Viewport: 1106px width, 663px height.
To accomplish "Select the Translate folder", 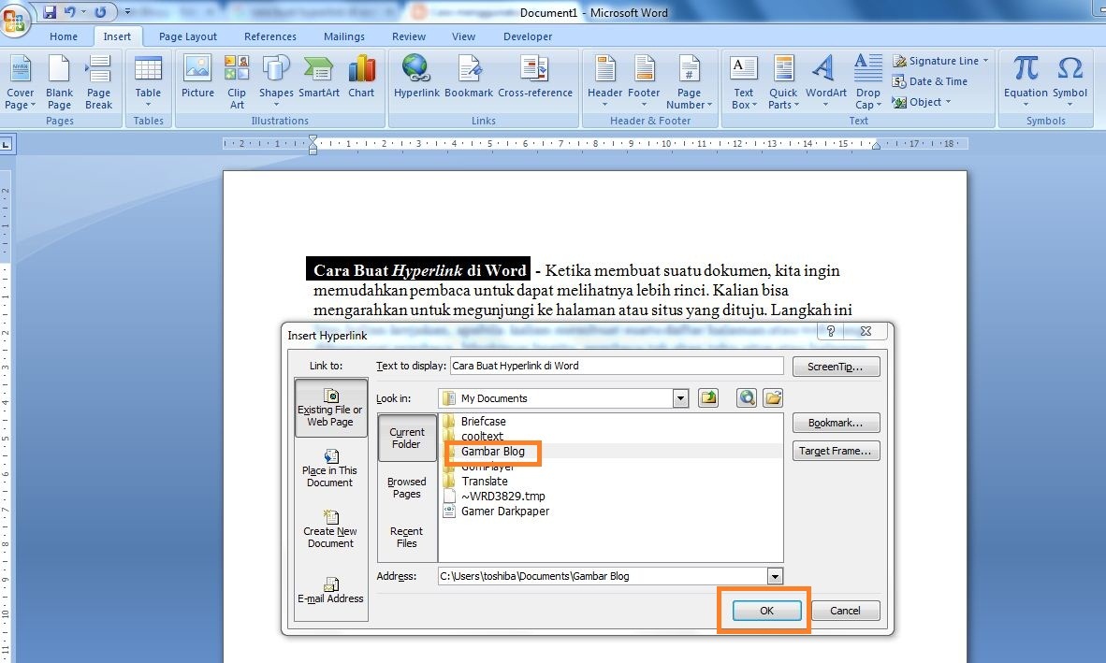I will pyautogui.click(x=485, y=482).
